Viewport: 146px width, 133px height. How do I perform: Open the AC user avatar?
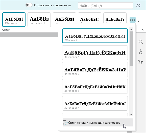138,6
